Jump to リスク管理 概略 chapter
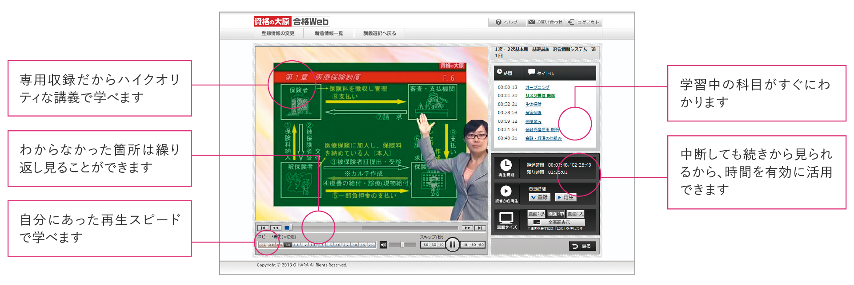The width and height of the screenshot is (854, 285). click(x=540, y=96)
